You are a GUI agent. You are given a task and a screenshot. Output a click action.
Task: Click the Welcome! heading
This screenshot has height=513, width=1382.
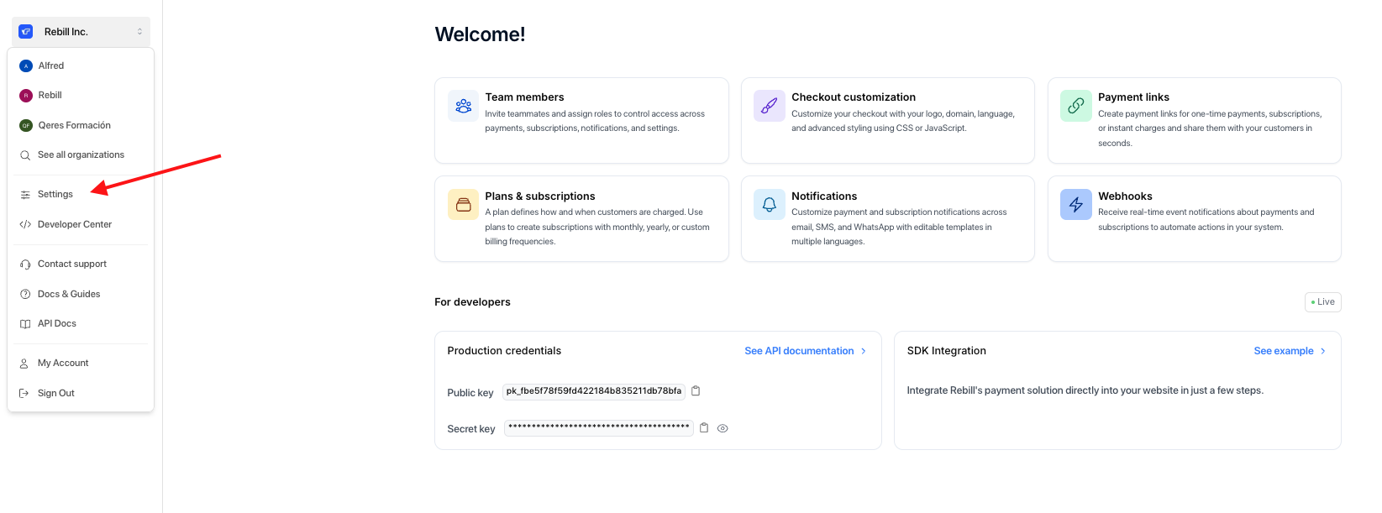(x=480, y=34)
